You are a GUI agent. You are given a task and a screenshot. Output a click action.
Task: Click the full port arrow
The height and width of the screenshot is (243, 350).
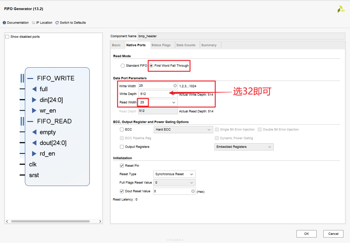pyautogui.click(x=34, y=89)
